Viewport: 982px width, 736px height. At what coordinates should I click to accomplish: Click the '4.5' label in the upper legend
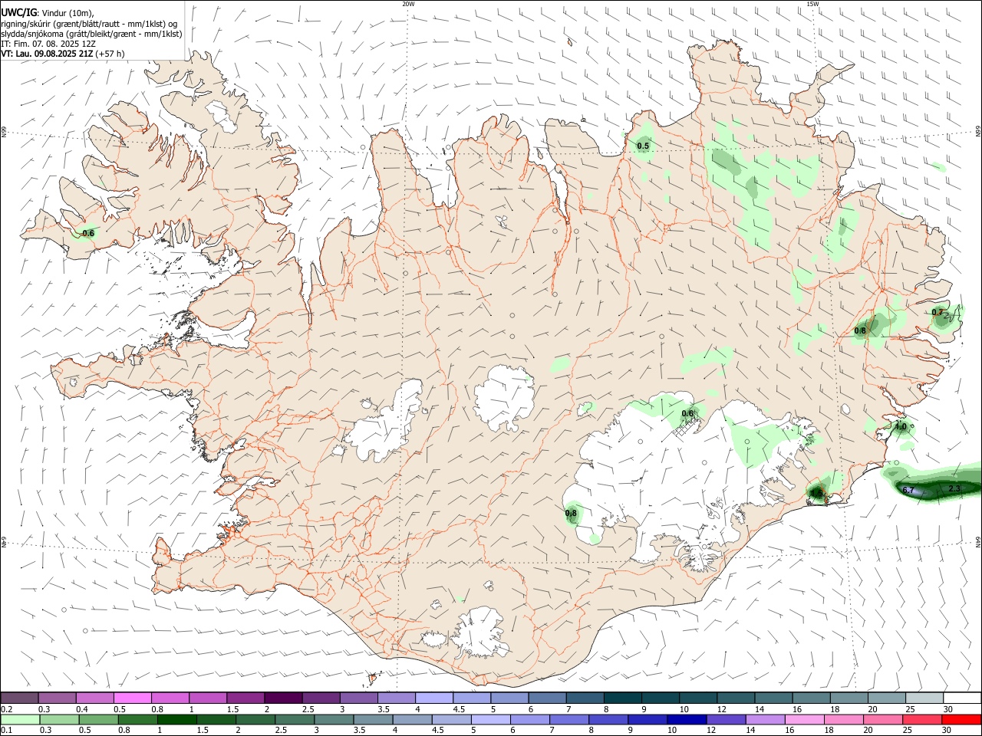click(x=459, y=709)
